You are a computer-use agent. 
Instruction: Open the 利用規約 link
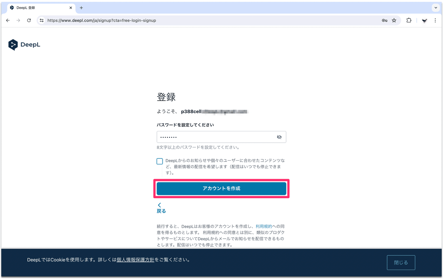[264, 226]
